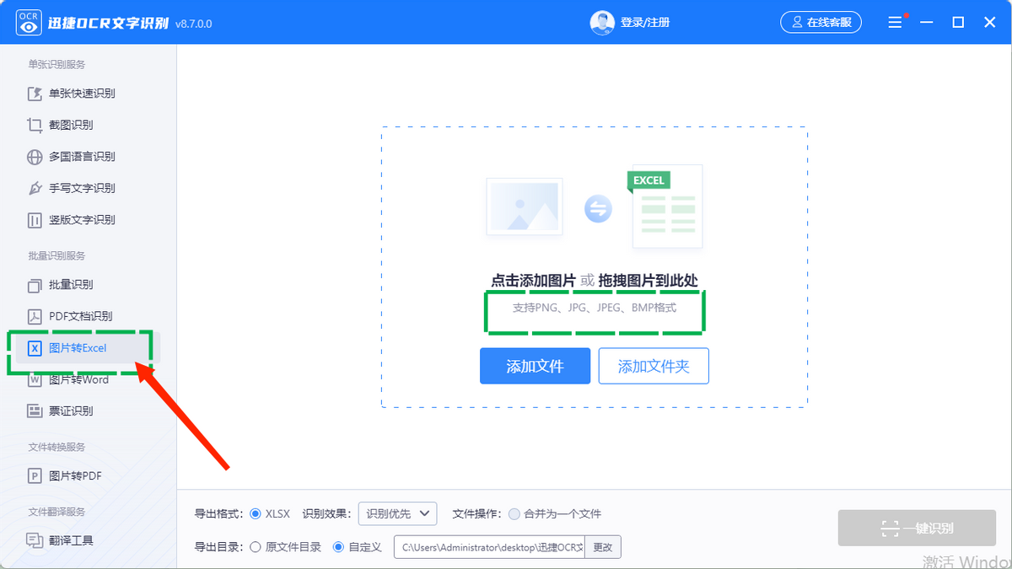This screenshot has width=1012, height=569.
Task: Select 原文件目录 export directory radio
Action: click(256, 547)
